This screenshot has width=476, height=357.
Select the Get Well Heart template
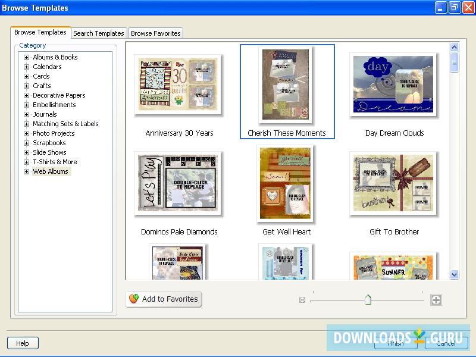(x=287, y=184)
